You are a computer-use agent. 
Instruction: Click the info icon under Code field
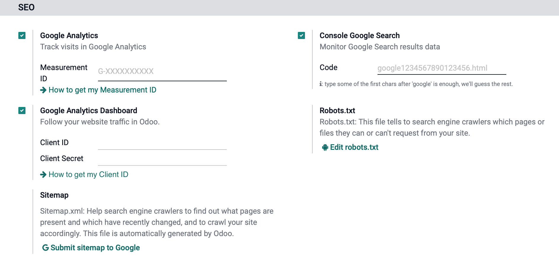pyautogui.click(x=321, y=84)
